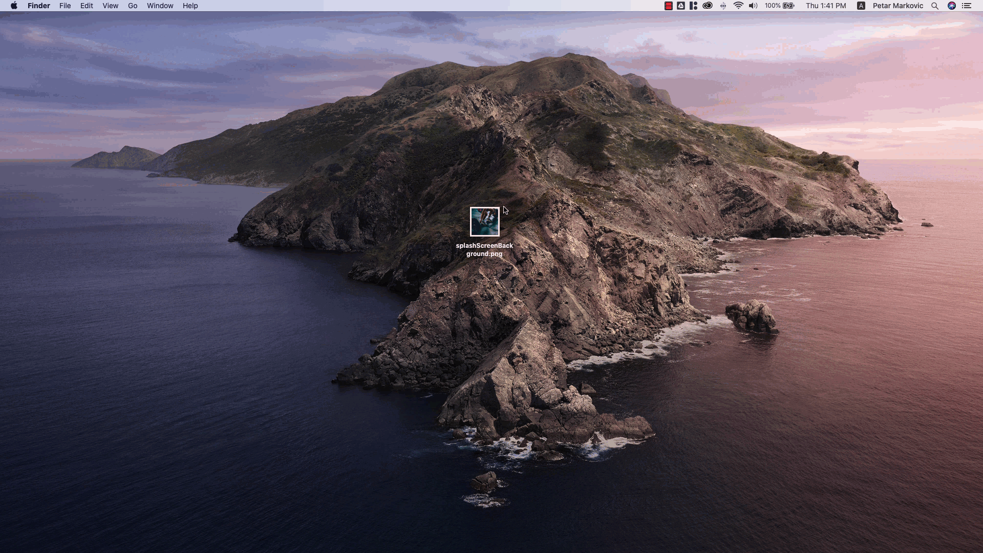Select the splashScreenBackground.png desktop file
The width and height of the screenshot is (983, 553).
pos(484,222)
